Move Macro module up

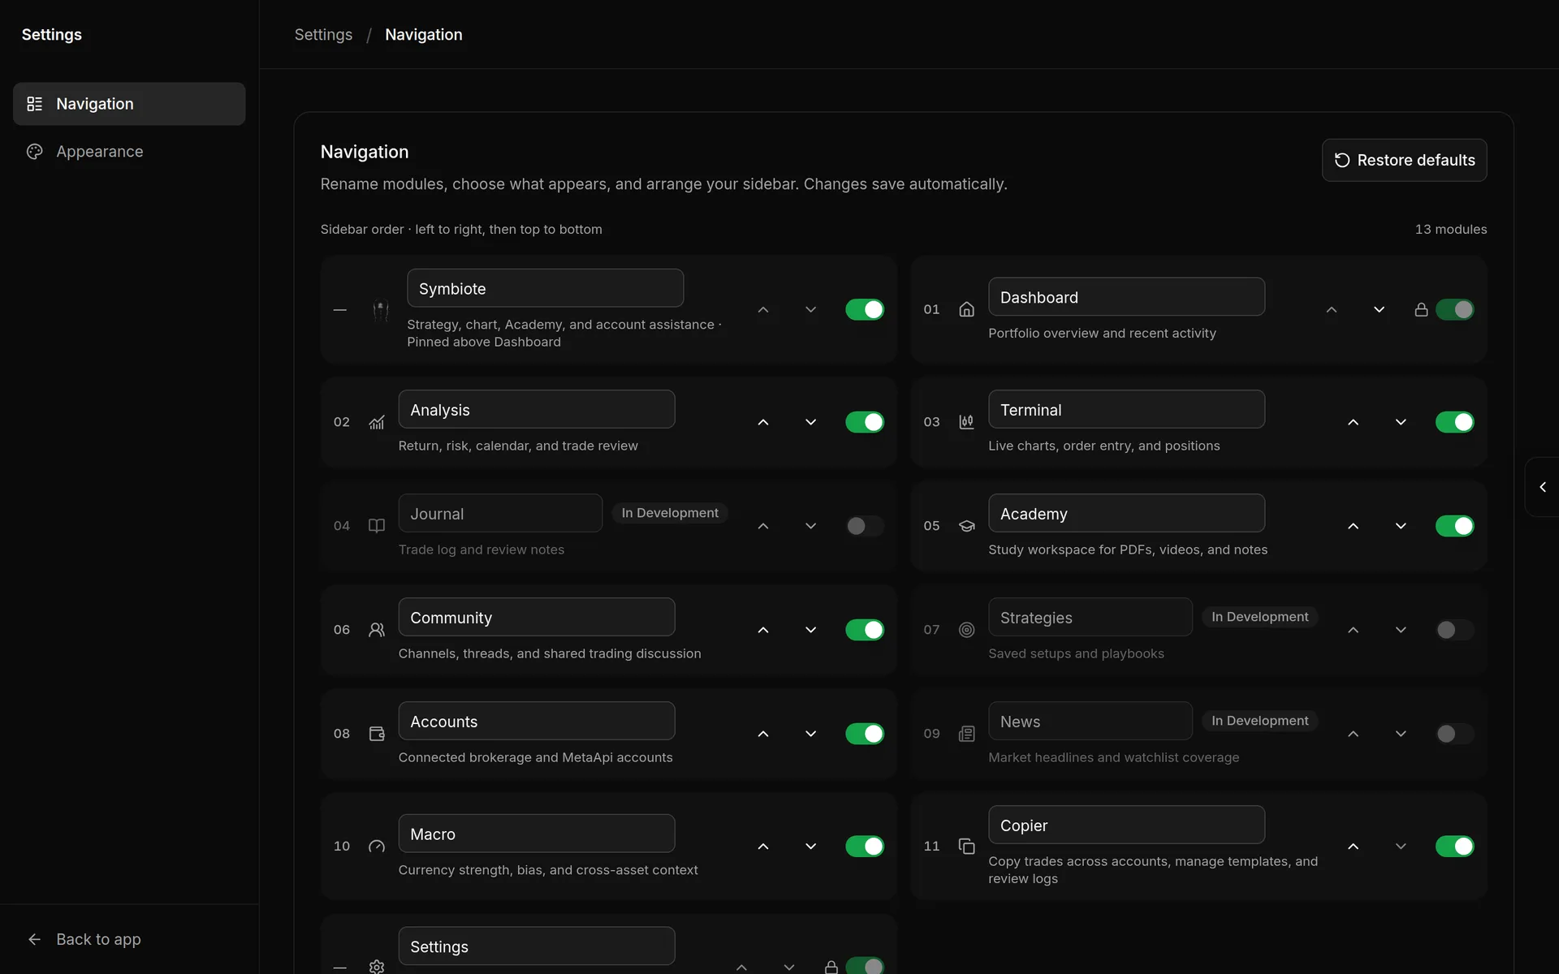point(763,846)
